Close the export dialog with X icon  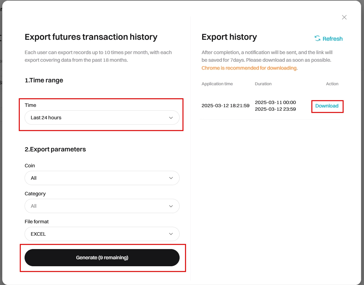click(344, 17)
